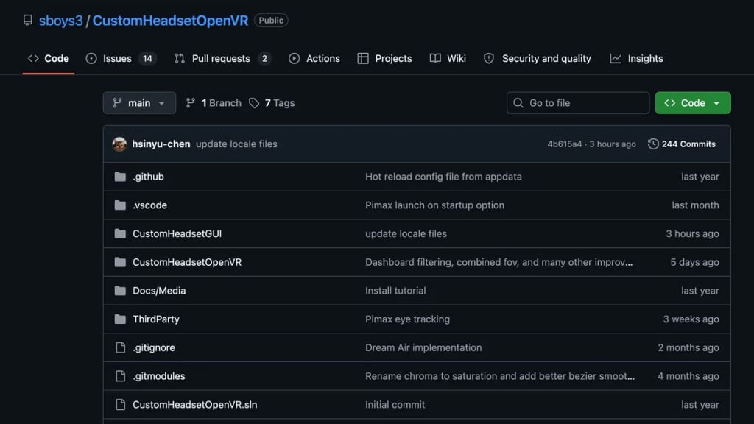
Task: Click the search magnifier in Go to file
Action: coord(518,103)
